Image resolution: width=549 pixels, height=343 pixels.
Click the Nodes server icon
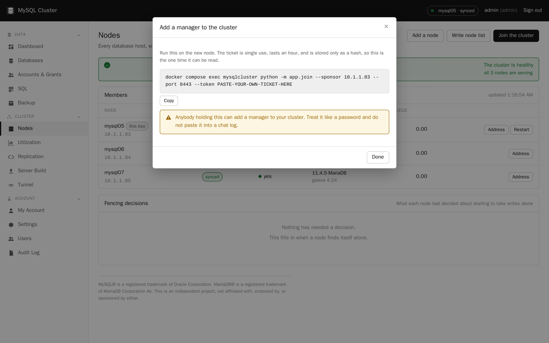tap(11, 129)
